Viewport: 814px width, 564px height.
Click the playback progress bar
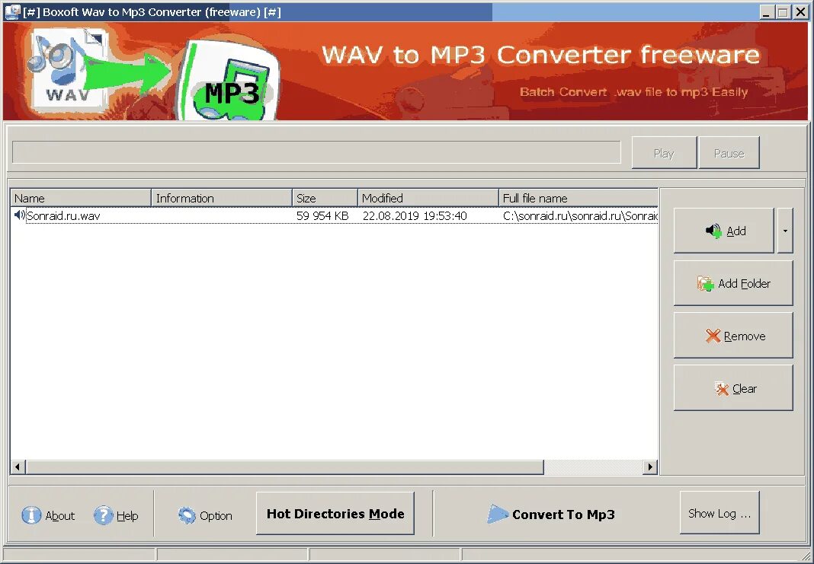pos(316,152)
